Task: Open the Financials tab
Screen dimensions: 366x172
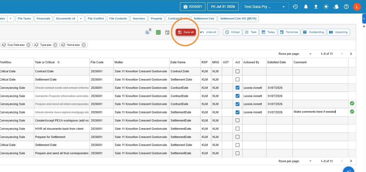Action: click(x=44, y=19)
